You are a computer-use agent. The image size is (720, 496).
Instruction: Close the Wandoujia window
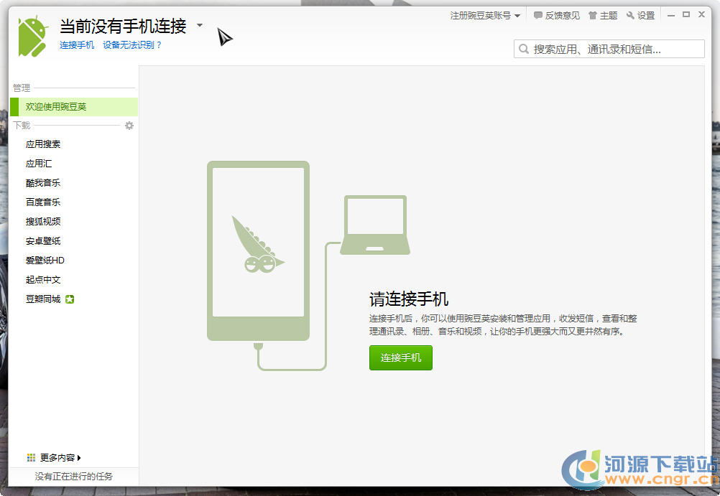701,14
